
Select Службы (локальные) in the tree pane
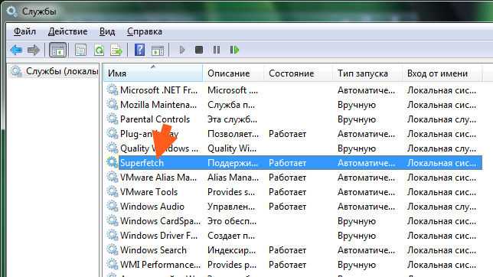click(x=54, y=71)
